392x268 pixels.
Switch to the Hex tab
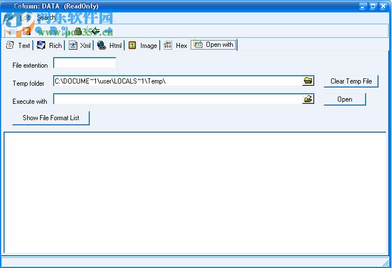click(x=175, y=45)
